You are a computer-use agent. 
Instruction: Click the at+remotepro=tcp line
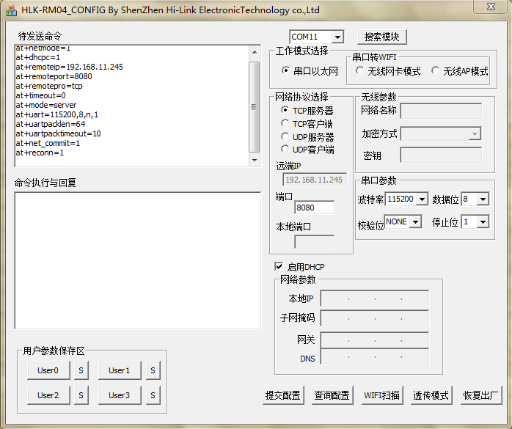pos(49,87)
